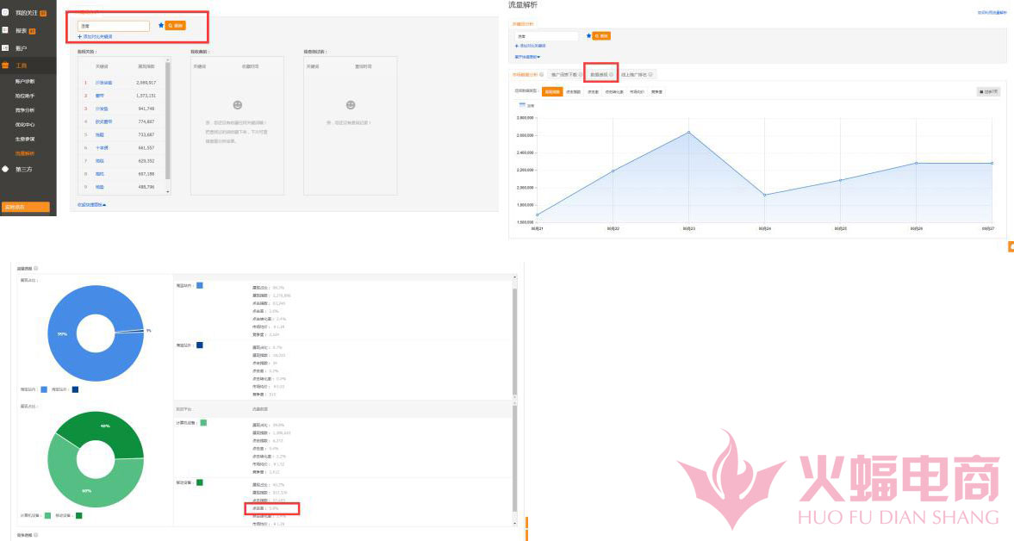Select the 竞争度 data type toggle

[x=656, y=90]
